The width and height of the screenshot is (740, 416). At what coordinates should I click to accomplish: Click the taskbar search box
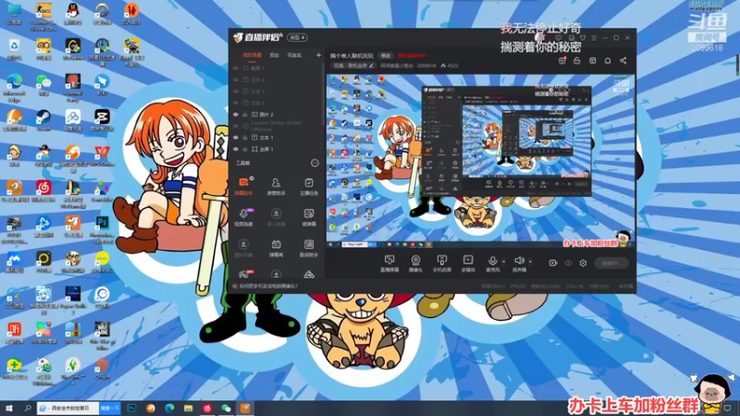point(68,408)
